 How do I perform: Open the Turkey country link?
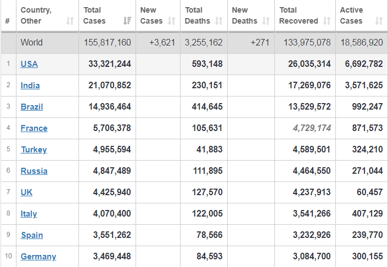[34, 150]
